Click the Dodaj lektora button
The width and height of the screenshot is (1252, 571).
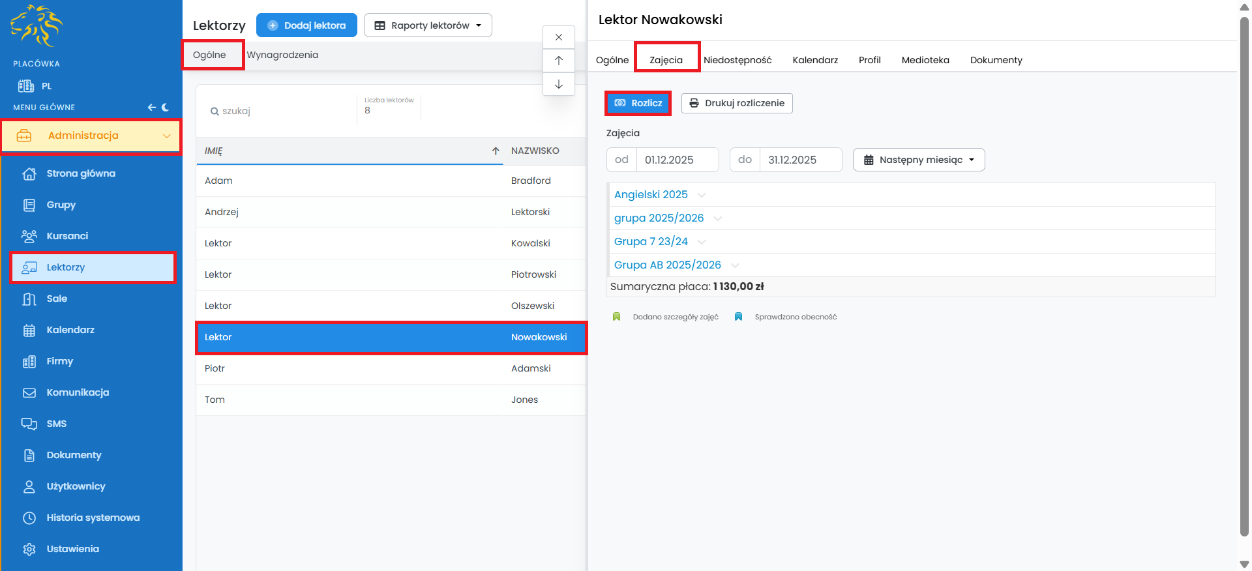pyautogui.click(x=306, y=25)
